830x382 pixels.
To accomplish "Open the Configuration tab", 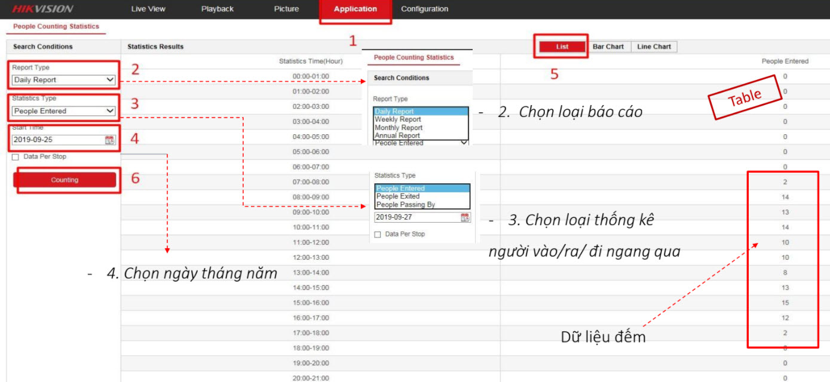I will [424, 9].
